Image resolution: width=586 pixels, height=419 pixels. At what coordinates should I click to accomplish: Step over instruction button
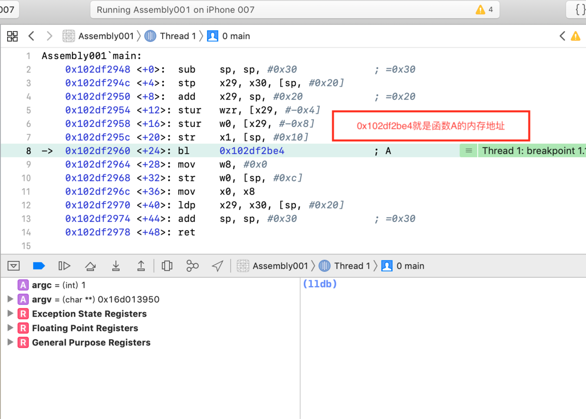90,267
